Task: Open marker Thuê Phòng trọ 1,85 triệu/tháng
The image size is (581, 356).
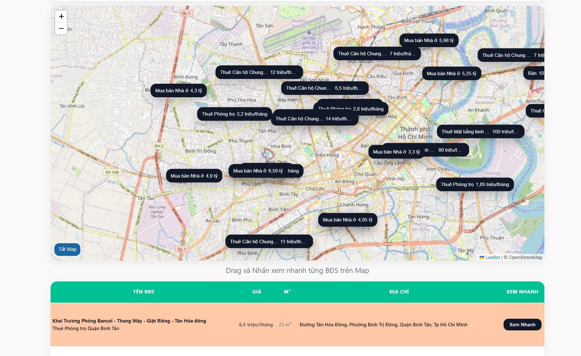Action: coord(475,184)
